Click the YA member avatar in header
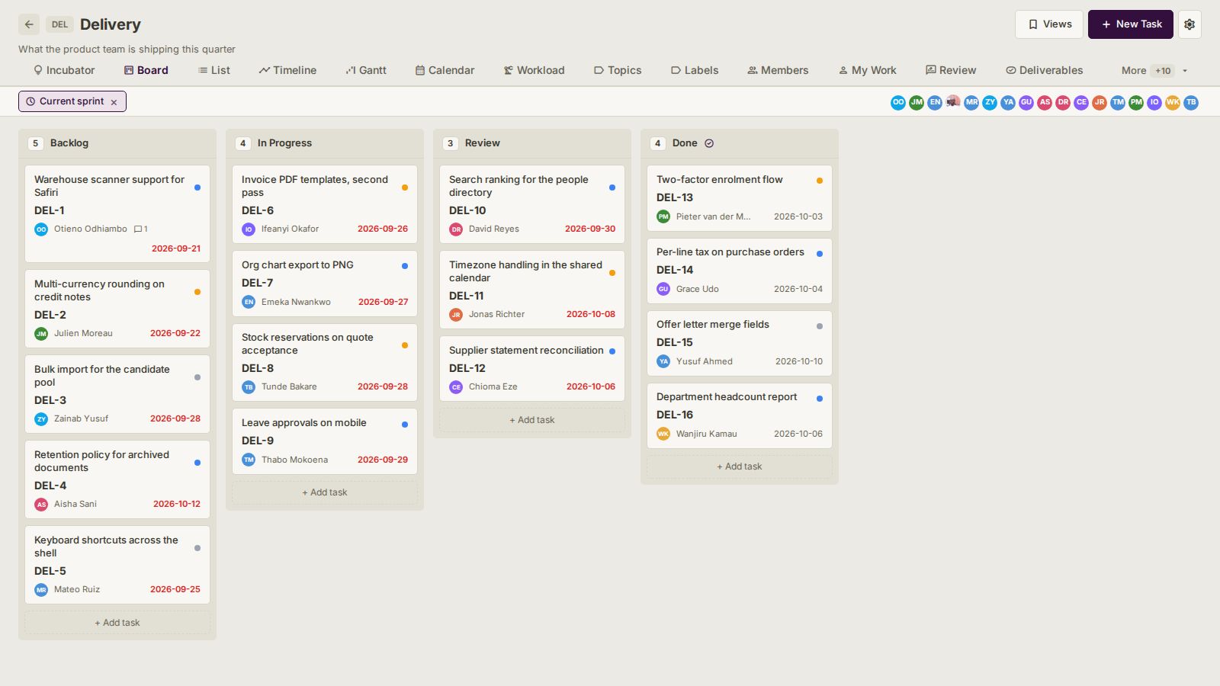 click(1008, 102)
